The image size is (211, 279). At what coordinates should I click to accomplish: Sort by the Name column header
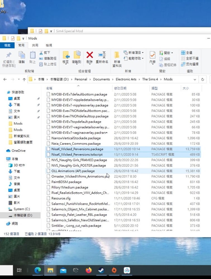pyautogui.click(x=78, y=88)
